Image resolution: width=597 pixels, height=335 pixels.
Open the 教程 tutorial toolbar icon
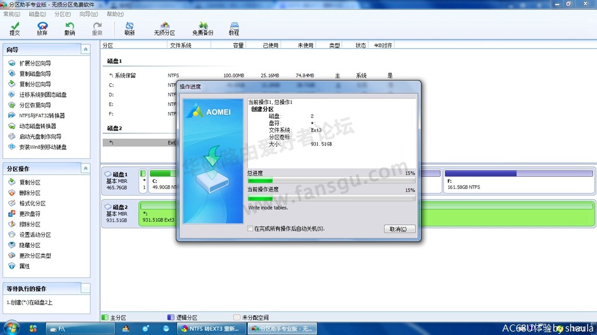click(234, 28)
